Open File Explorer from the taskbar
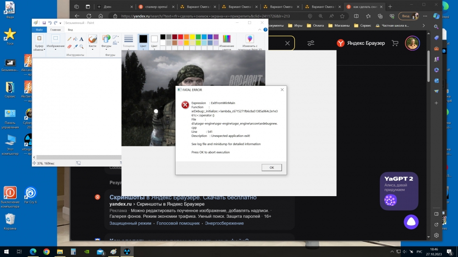 click(x=60, y=252)
